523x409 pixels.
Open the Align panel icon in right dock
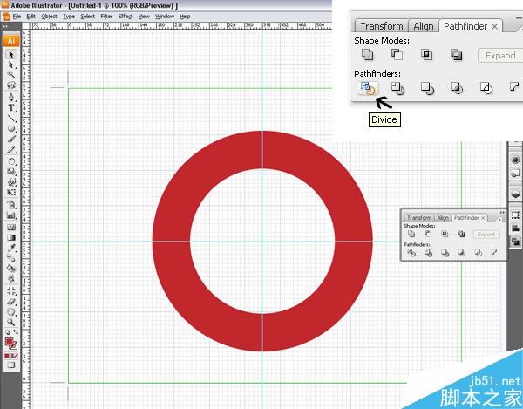[515, 228]
